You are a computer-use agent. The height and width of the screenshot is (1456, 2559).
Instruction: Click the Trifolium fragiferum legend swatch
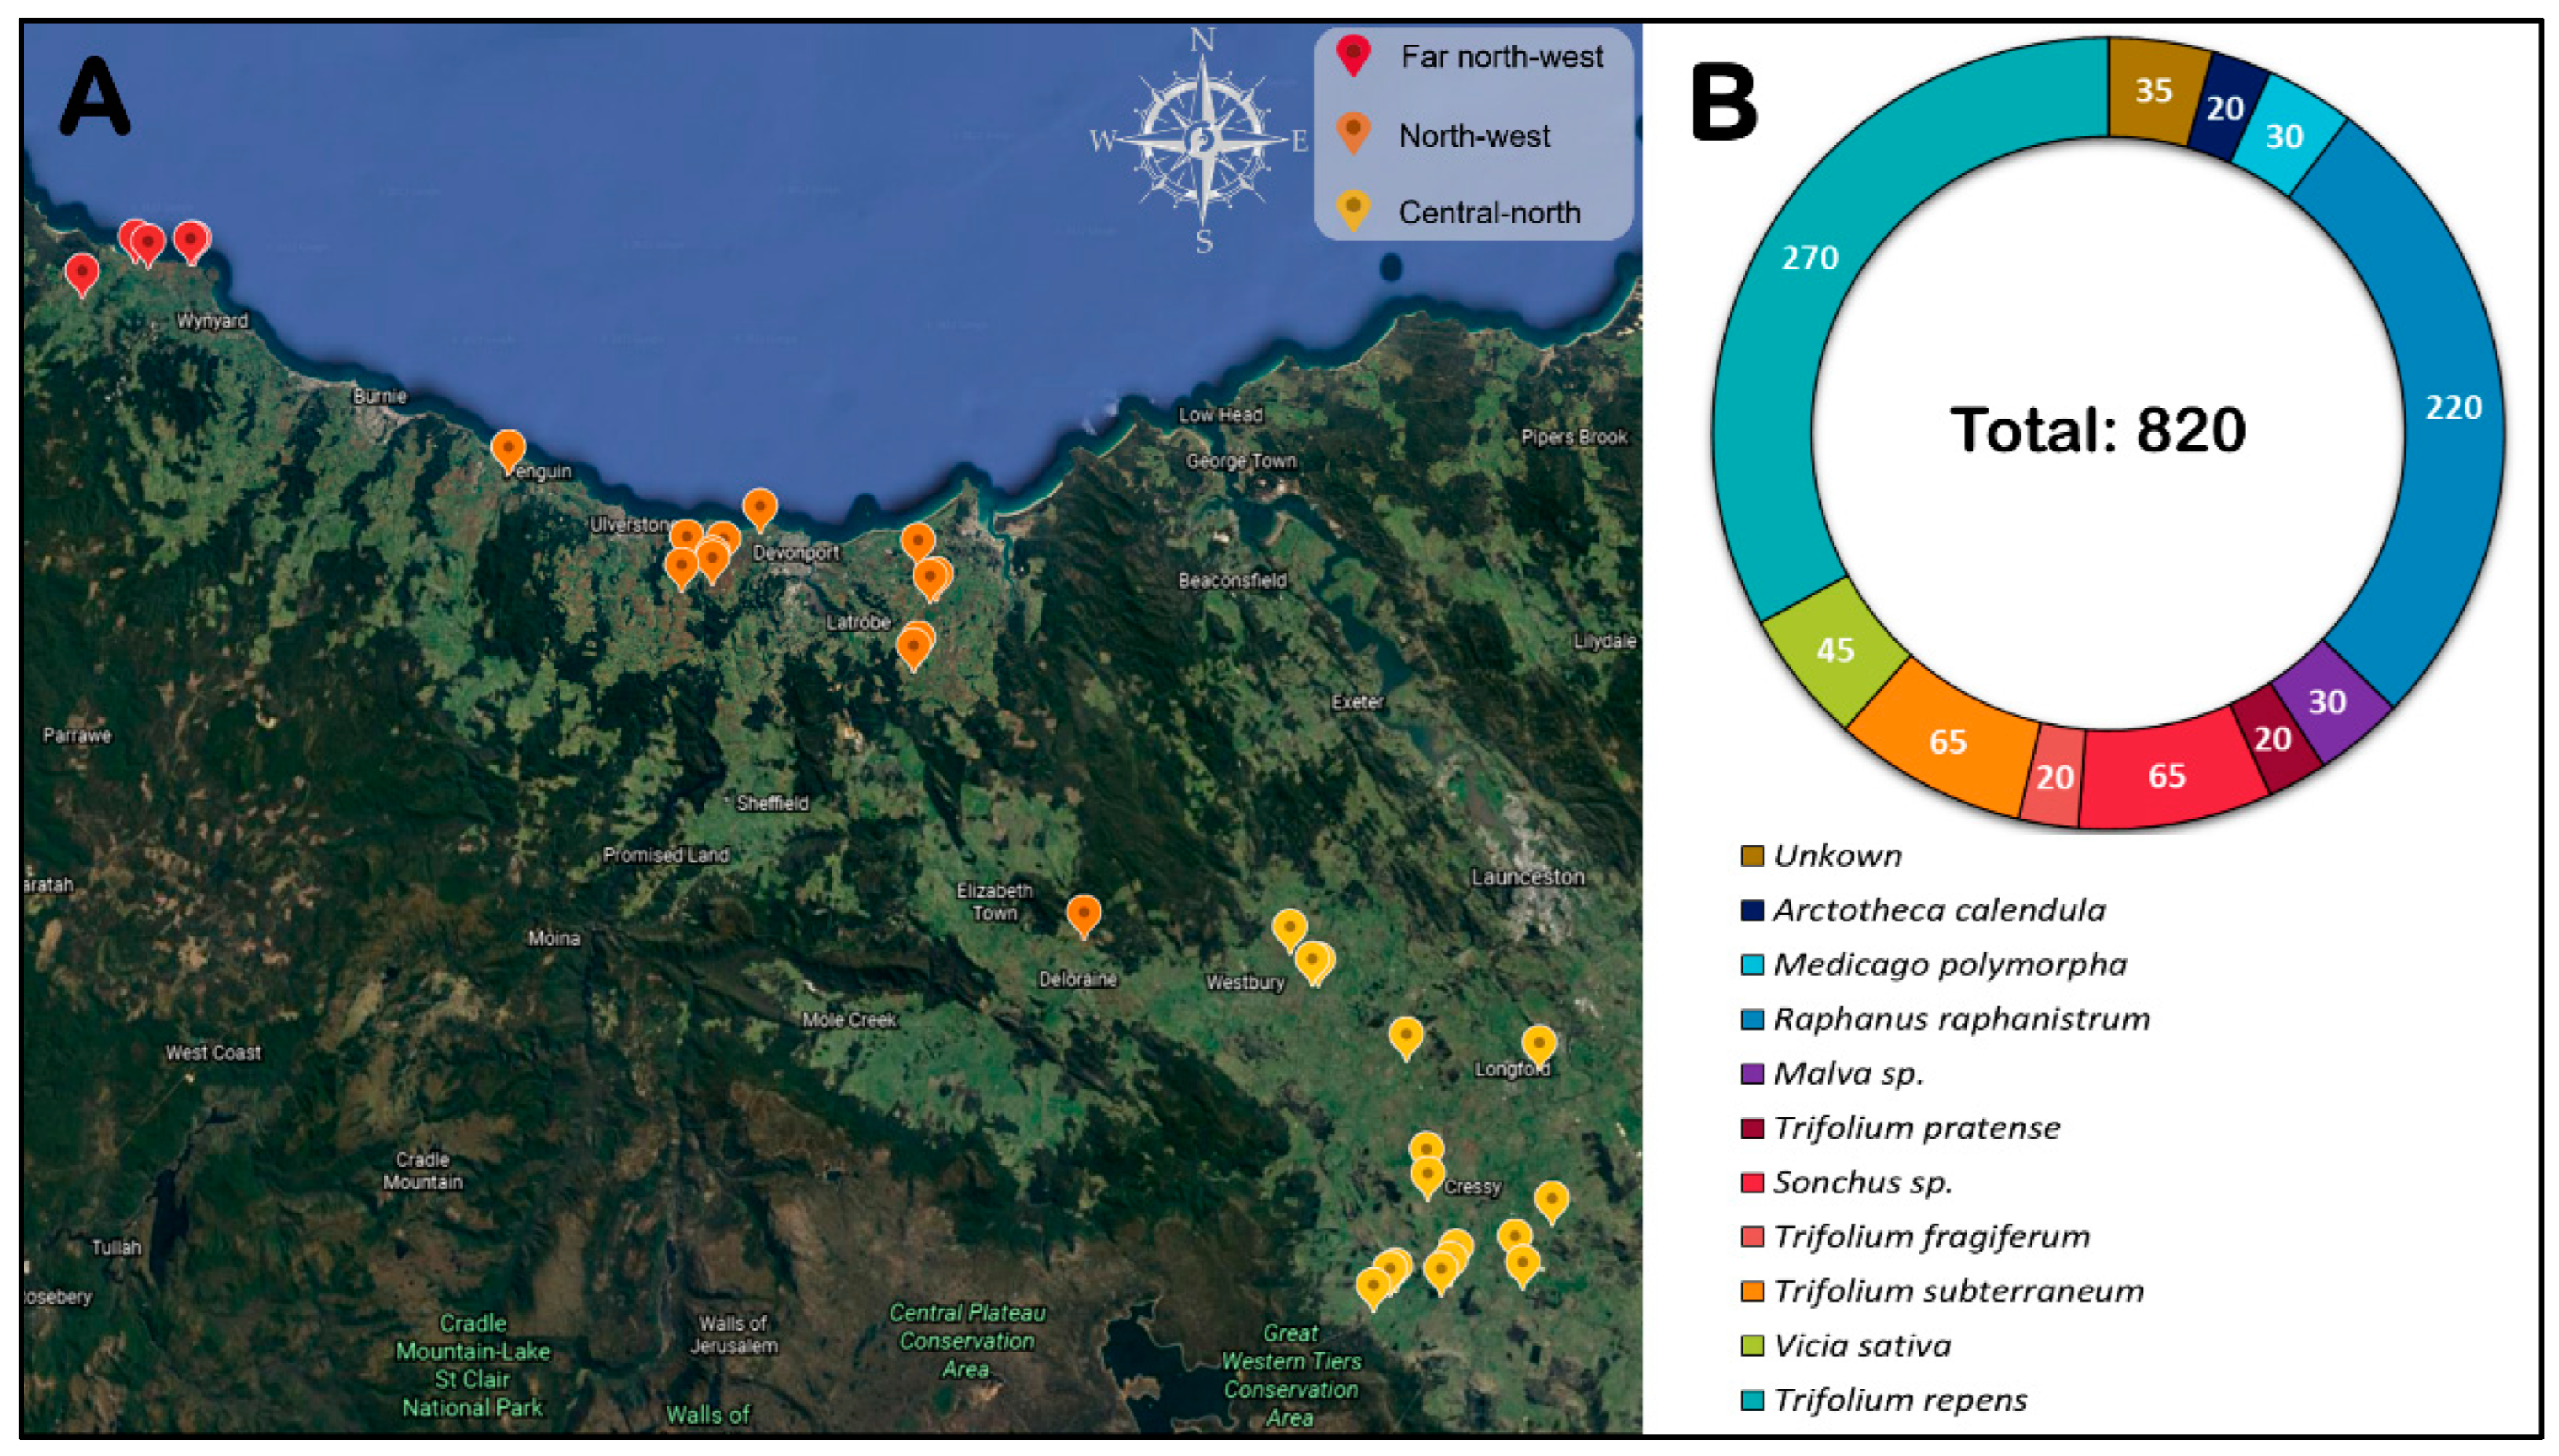1752,1237
